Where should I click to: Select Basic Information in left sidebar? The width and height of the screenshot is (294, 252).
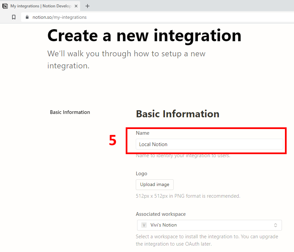[70, 112]
